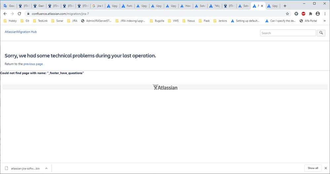330x174 pixels.
Task: Show more bookmarks via the chevron
Action: click(324, 21)
